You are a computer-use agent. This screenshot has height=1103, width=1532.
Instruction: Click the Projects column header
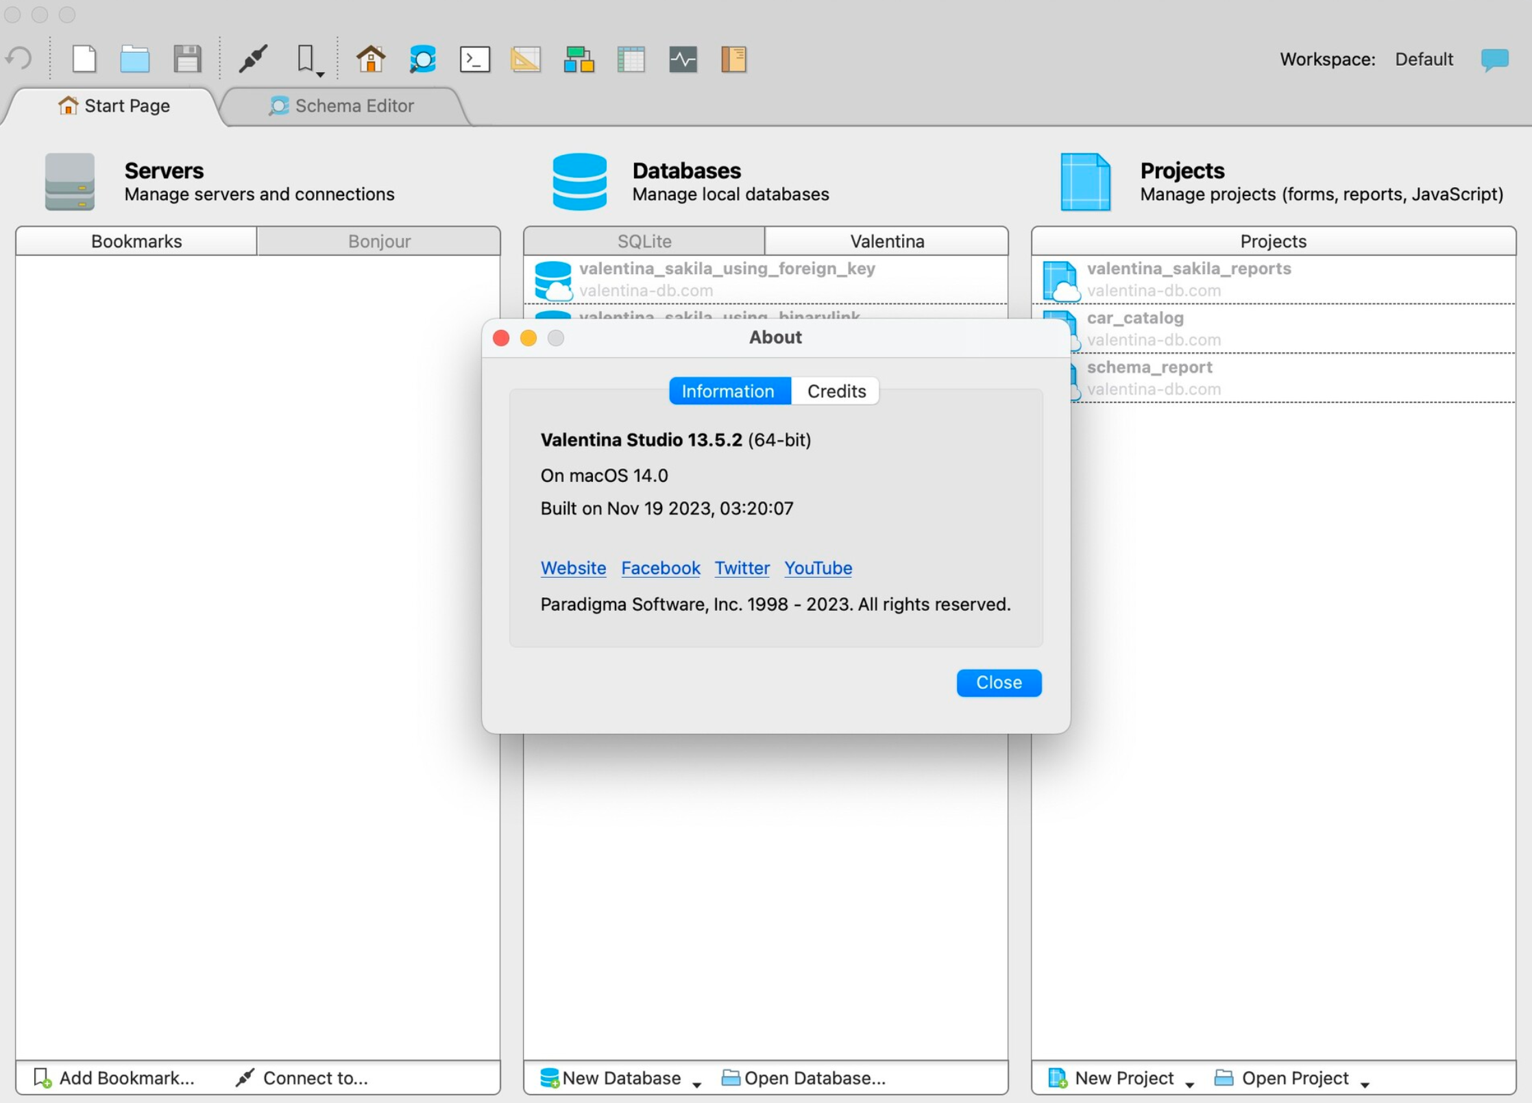(x=1273, y=241)
